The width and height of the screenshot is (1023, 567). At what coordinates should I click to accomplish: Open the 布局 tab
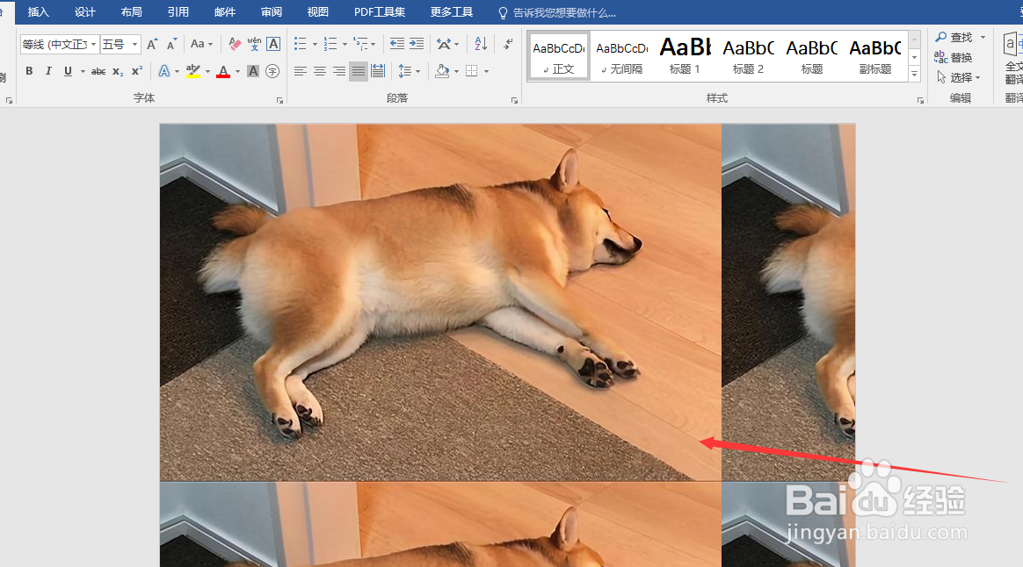132,12
